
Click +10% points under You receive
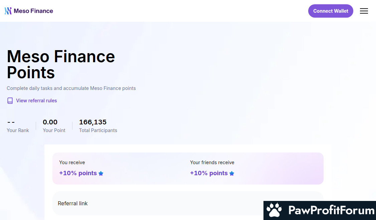point(78,173)
